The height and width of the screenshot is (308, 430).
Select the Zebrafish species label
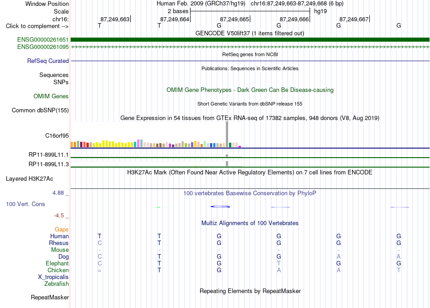pyautogui.click(x=57, y=284)
